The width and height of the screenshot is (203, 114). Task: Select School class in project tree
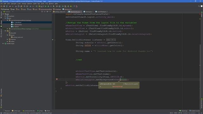pyautogui.click(x=16, y=27)
